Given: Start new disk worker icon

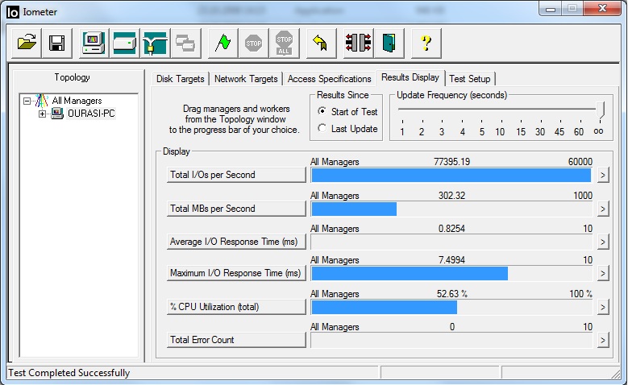Looking at the screenshot, I should point(125,43).
